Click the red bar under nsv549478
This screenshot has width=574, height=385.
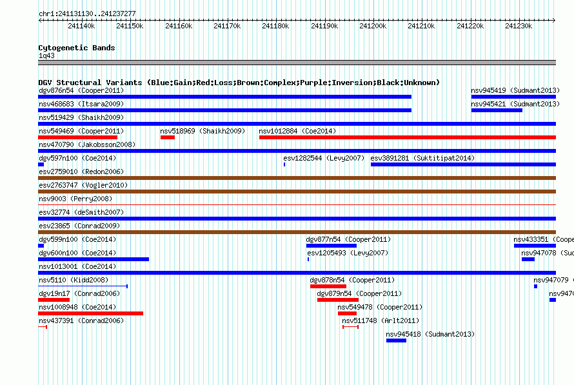point(347,313)
